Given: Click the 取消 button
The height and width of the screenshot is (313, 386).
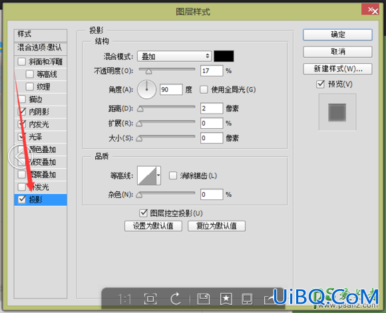Looking at the screenshot, I should (337, 52).
